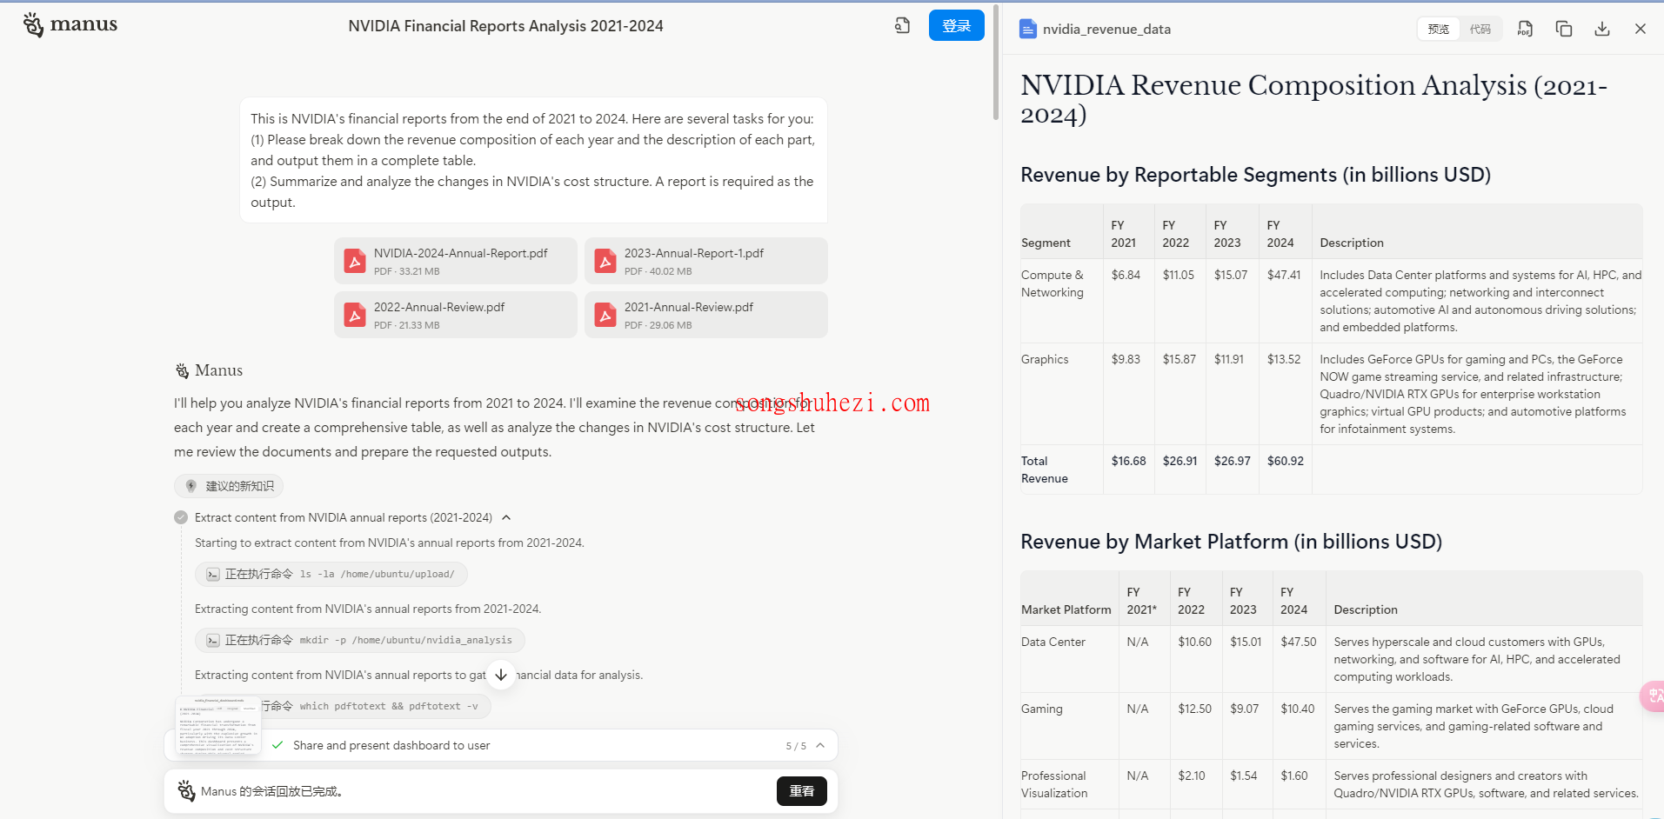
Task: Export document as PDF icon
Action: coord(1525,29)
